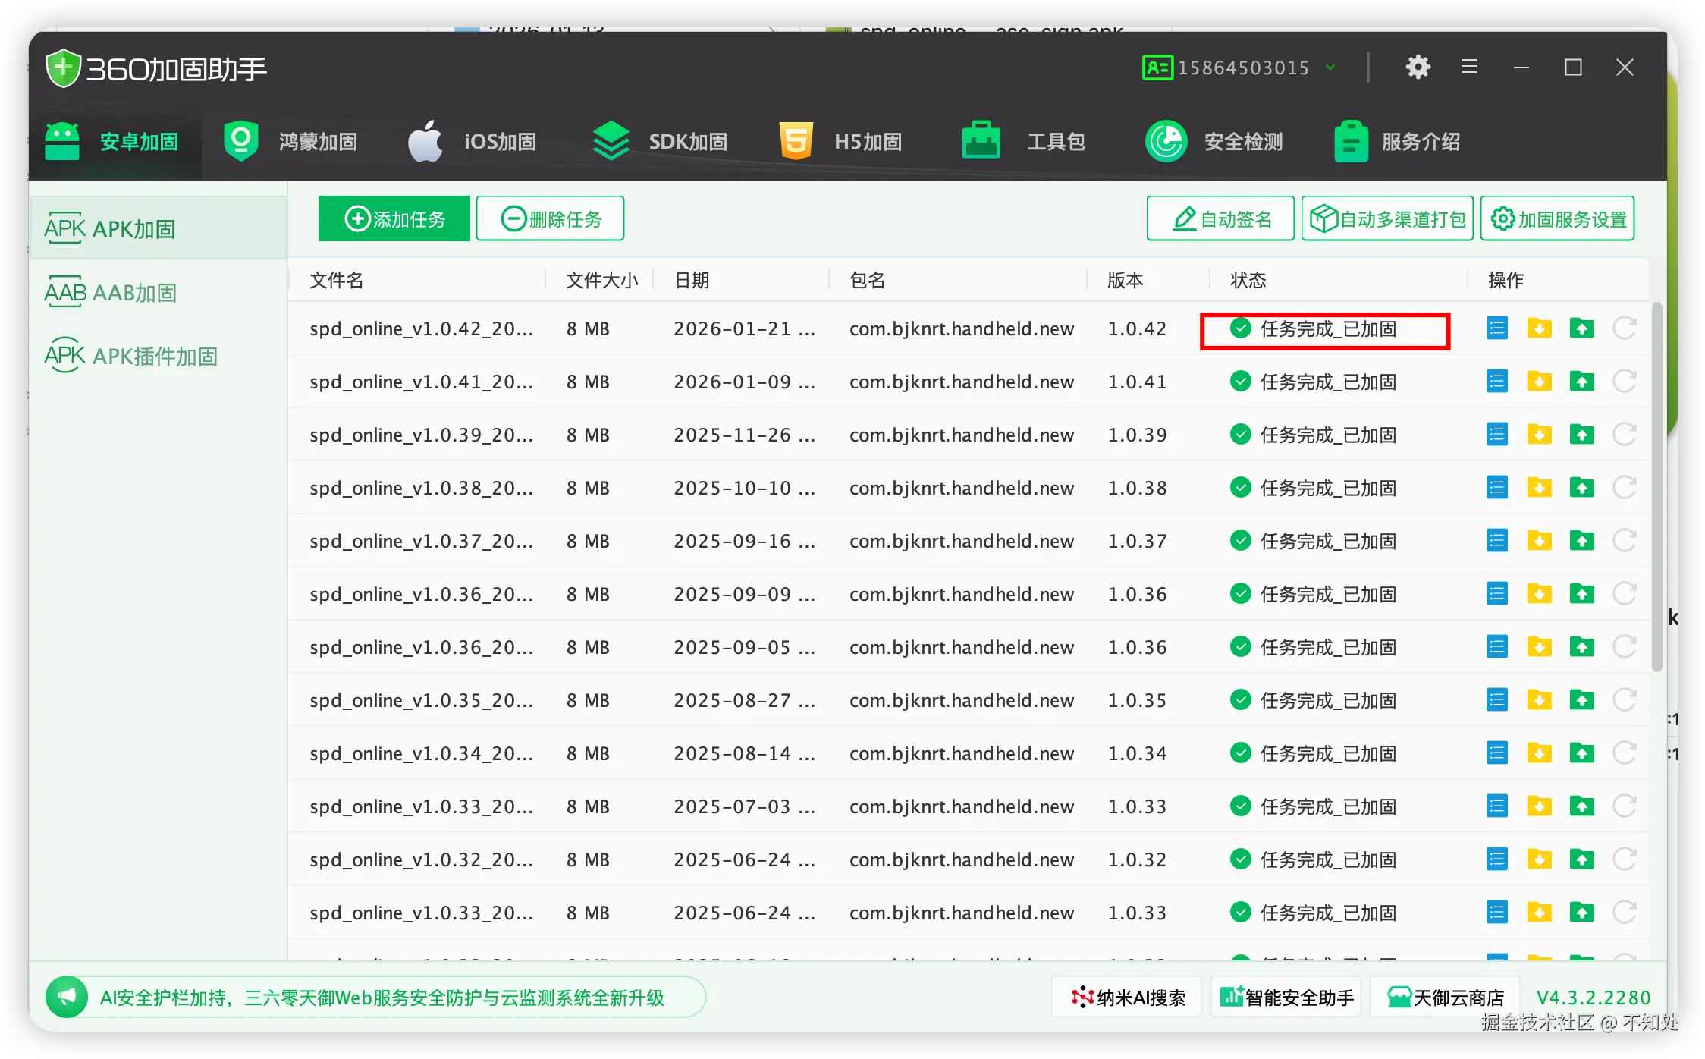Select AAB加固 in the sidebar

click(x=111, y=293)
